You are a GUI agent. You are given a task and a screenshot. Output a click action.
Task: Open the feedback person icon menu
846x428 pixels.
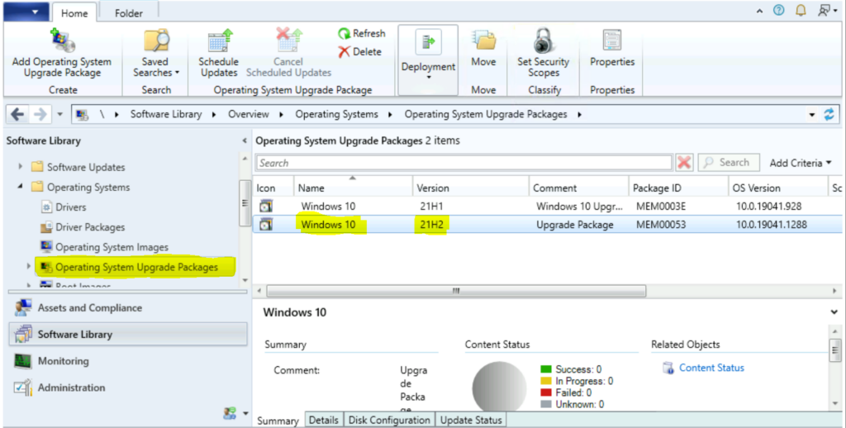coord(828,10)
